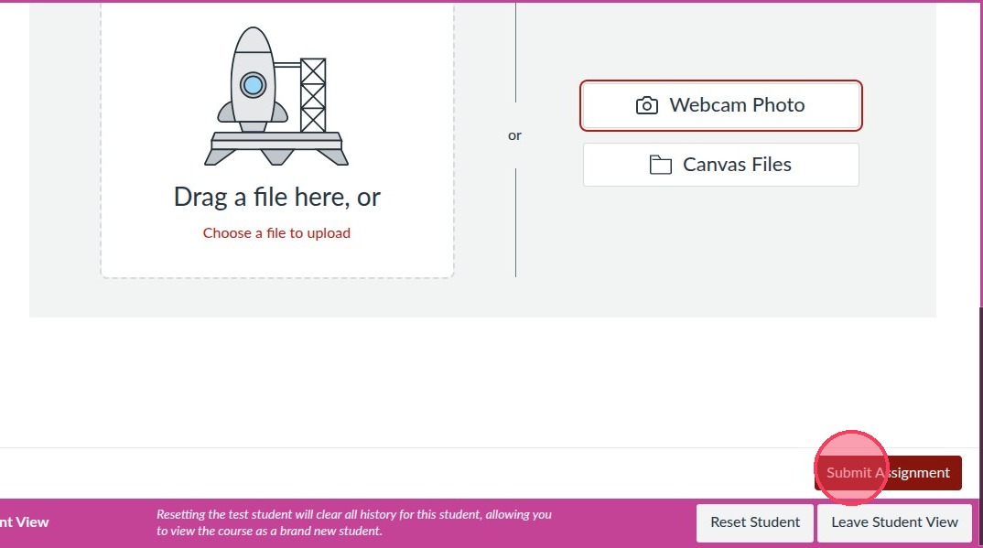Open the Webcam Photo upload option
The width and height of the screenshot is (983, 548).
[720, 105]
